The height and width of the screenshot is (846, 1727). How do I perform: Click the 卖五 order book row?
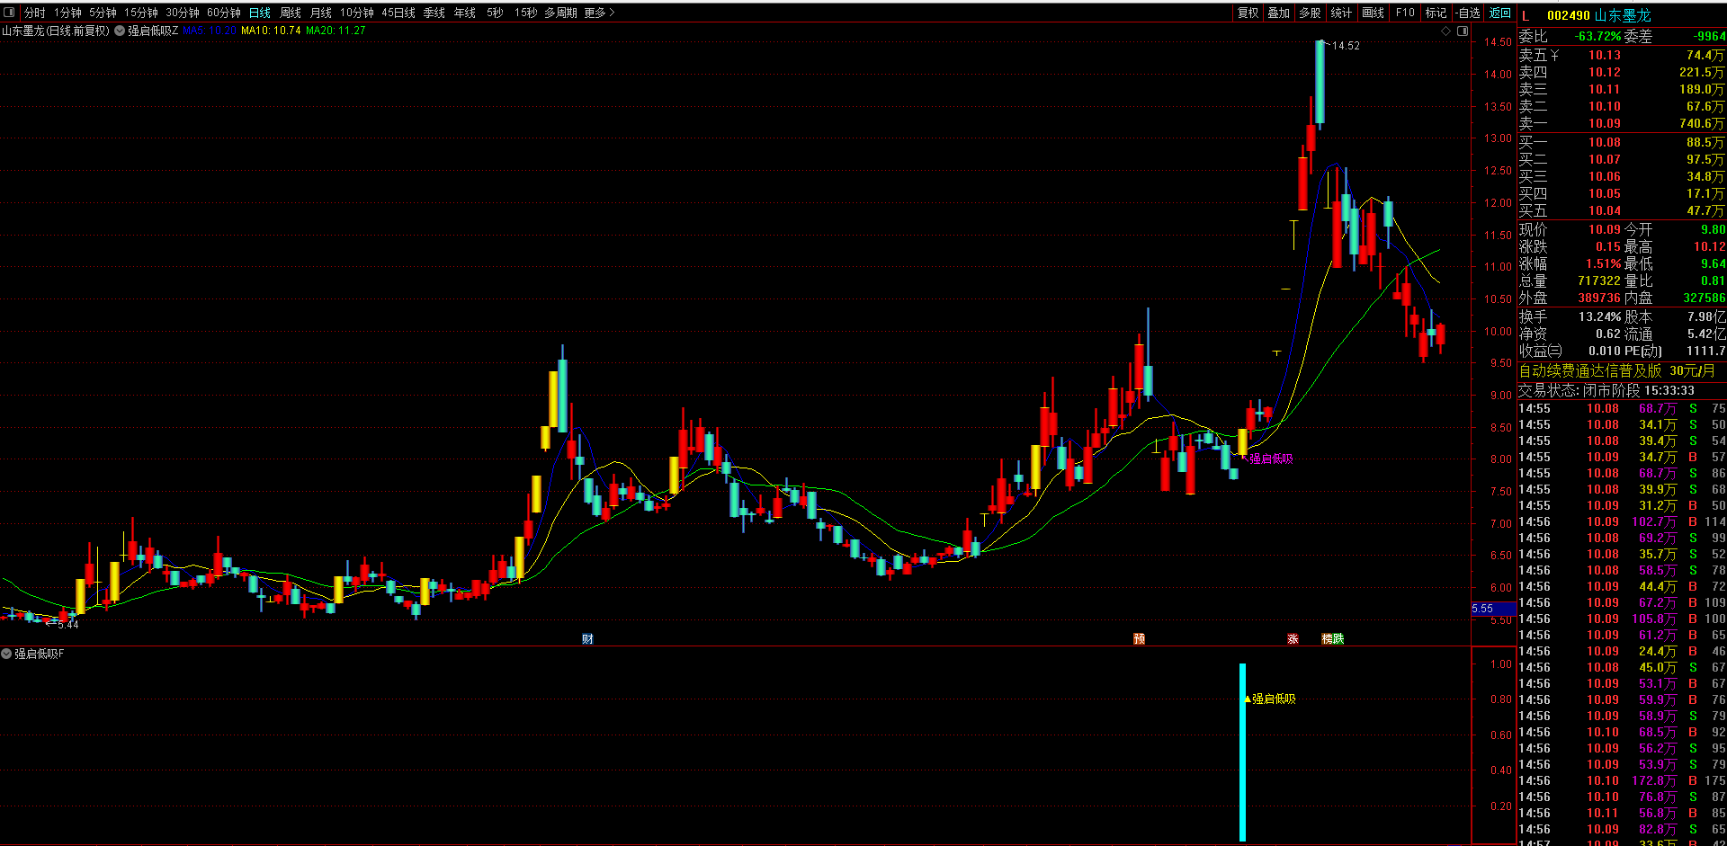click(1622, 56)
